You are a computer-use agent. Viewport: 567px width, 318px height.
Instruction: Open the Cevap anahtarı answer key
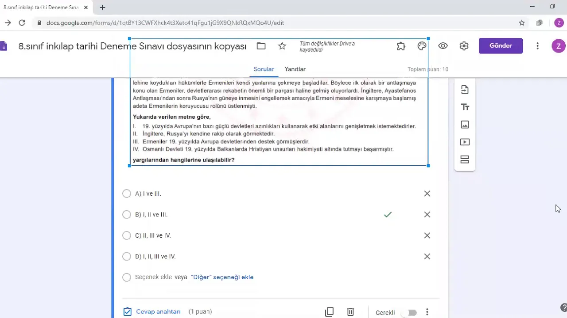pyautogui.click(x=152, y=312)
